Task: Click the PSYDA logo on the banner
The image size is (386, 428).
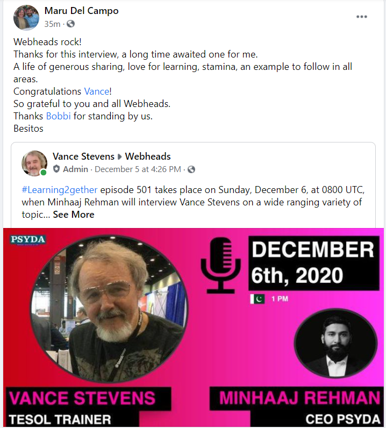Action: pyautogui.click(x=28, y=240)
